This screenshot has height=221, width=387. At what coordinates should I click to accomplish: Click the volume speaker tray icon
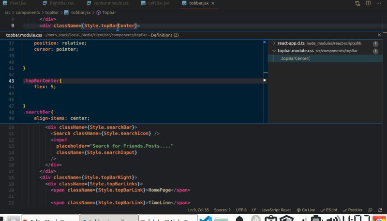[x=333, y=218]
